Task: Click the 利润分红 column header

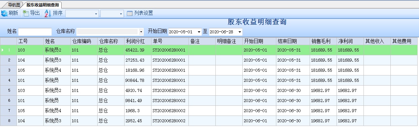Action: coord(138,41)
